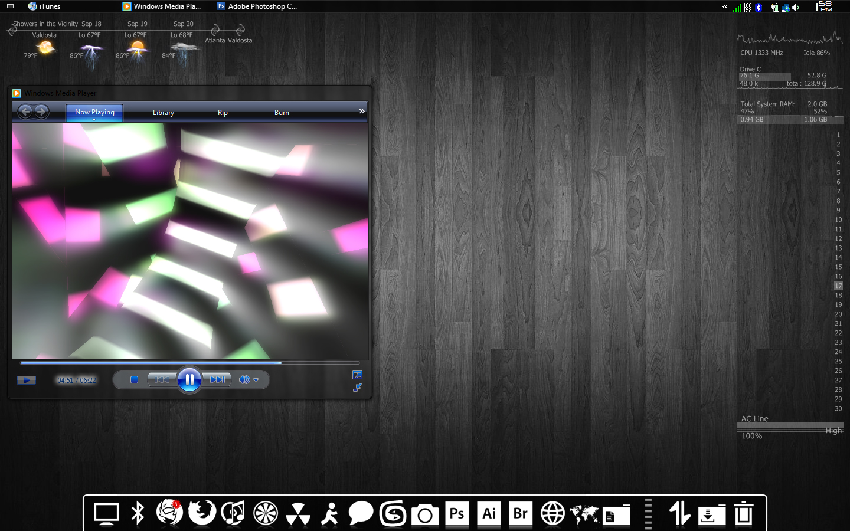Image resolution: width=850 pixels, height=531 pixels.
Task: Open the world map dock icon
Action: tap(584, 514)
